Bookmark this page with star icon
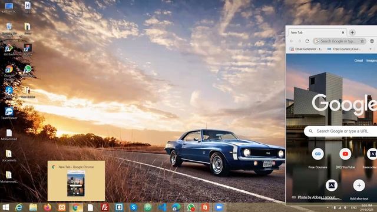This screenshot has height=212, width=377. [362, 41]
